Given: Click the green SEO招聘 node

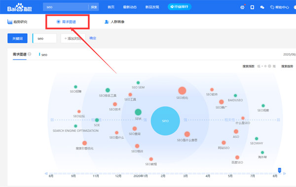Looking at the screenshot, I should coord(75,87).
